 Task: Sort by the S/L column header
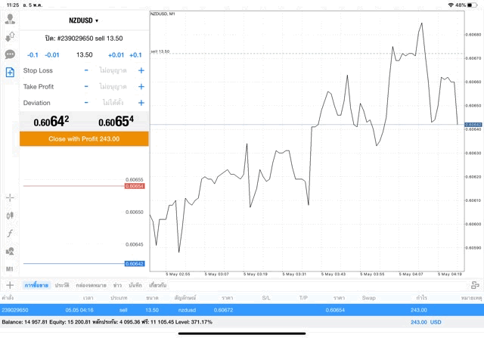pos(266,298)
